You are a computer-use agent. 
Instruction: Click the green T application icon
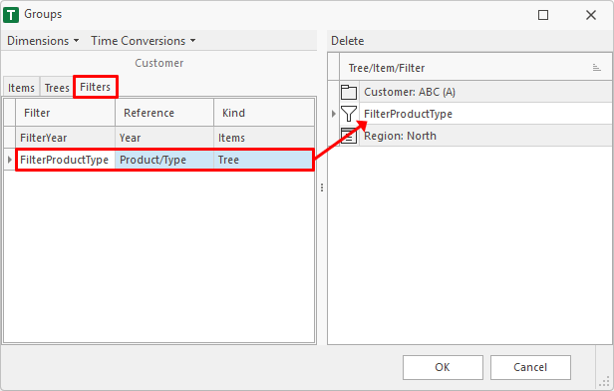(11, 15)
